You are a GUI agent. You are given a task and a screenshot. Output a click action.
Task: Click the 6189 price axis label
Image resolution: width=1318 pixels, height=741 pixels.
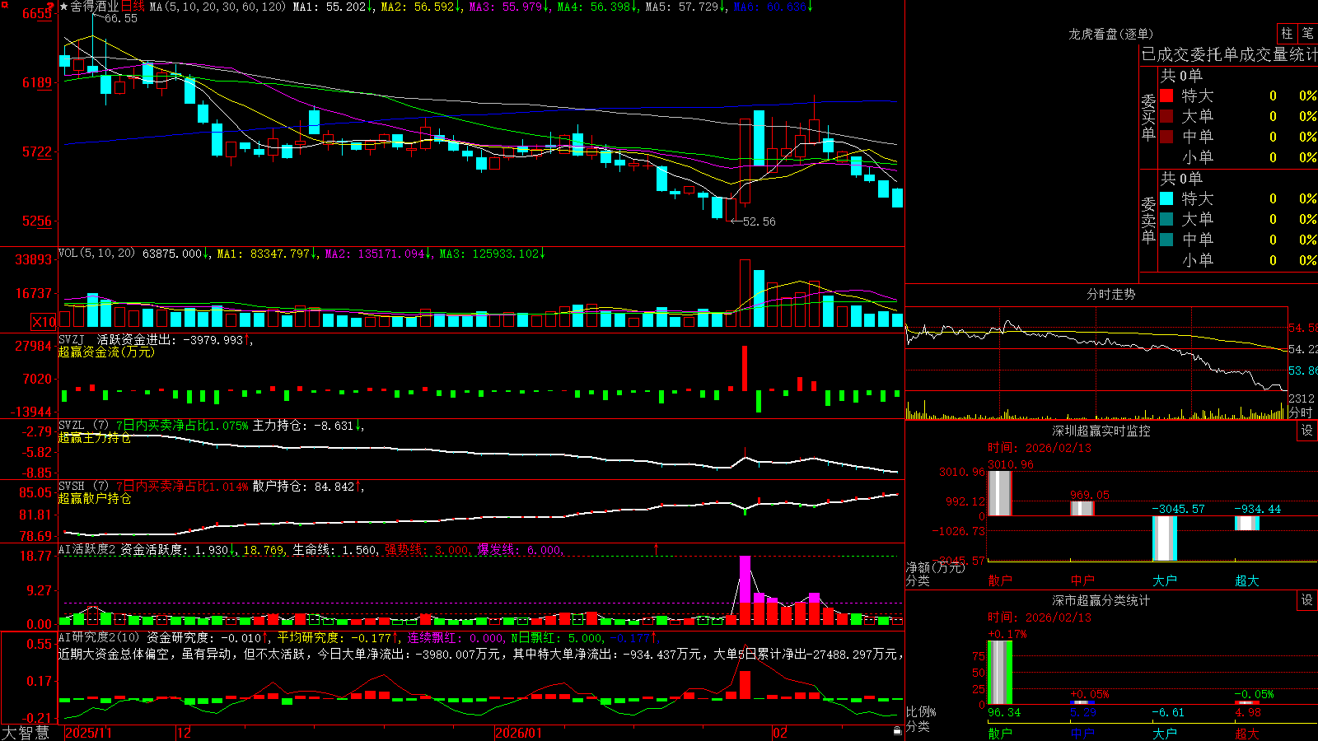coord(36,82)
